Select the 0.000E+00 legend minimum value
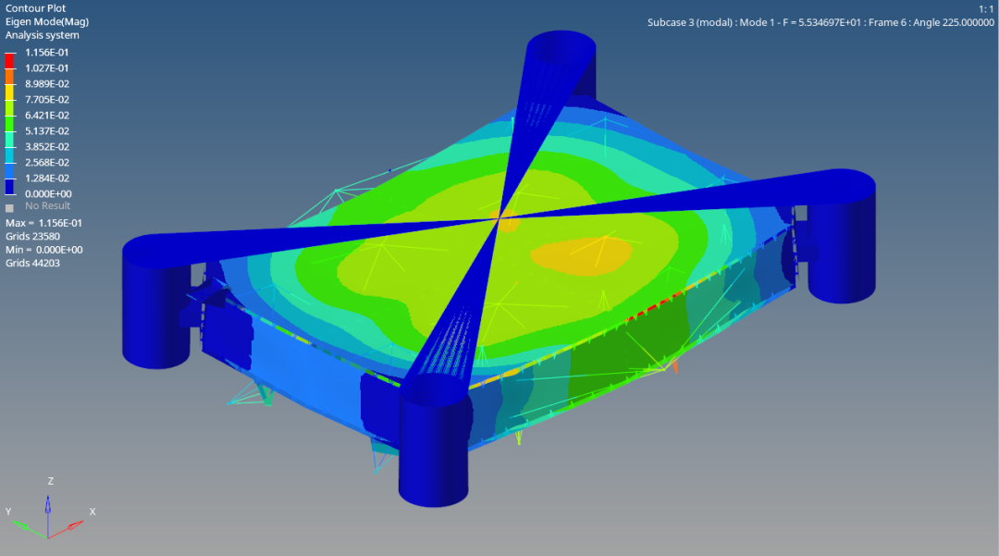Viewport: 999px width, 556px height. (x=48, y=193)
